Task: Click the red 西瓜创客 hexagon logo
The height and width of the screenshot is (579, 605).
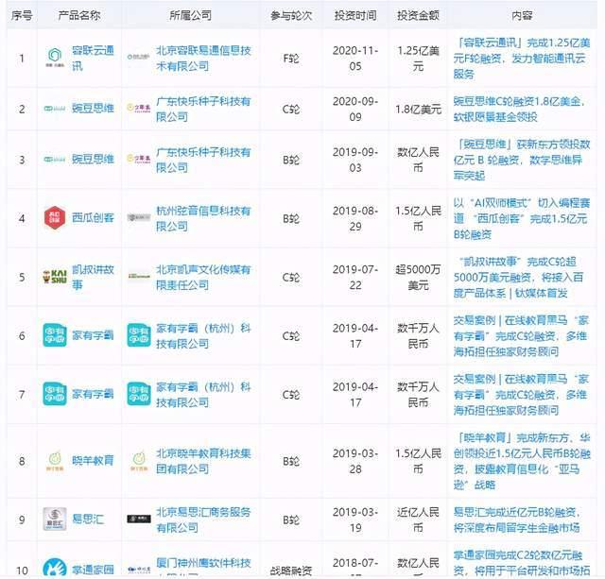Action: [x=55, y=218]
